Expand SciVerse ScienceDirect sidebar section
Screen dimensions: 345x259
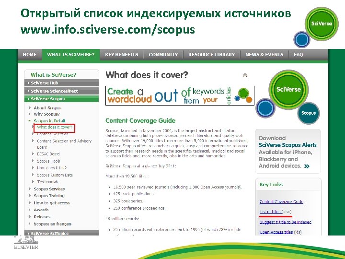coord(62,91)
